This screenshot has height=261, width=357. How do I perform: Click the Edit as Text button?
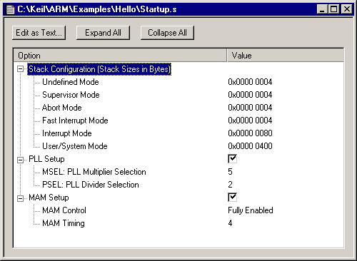pos(39,33)
